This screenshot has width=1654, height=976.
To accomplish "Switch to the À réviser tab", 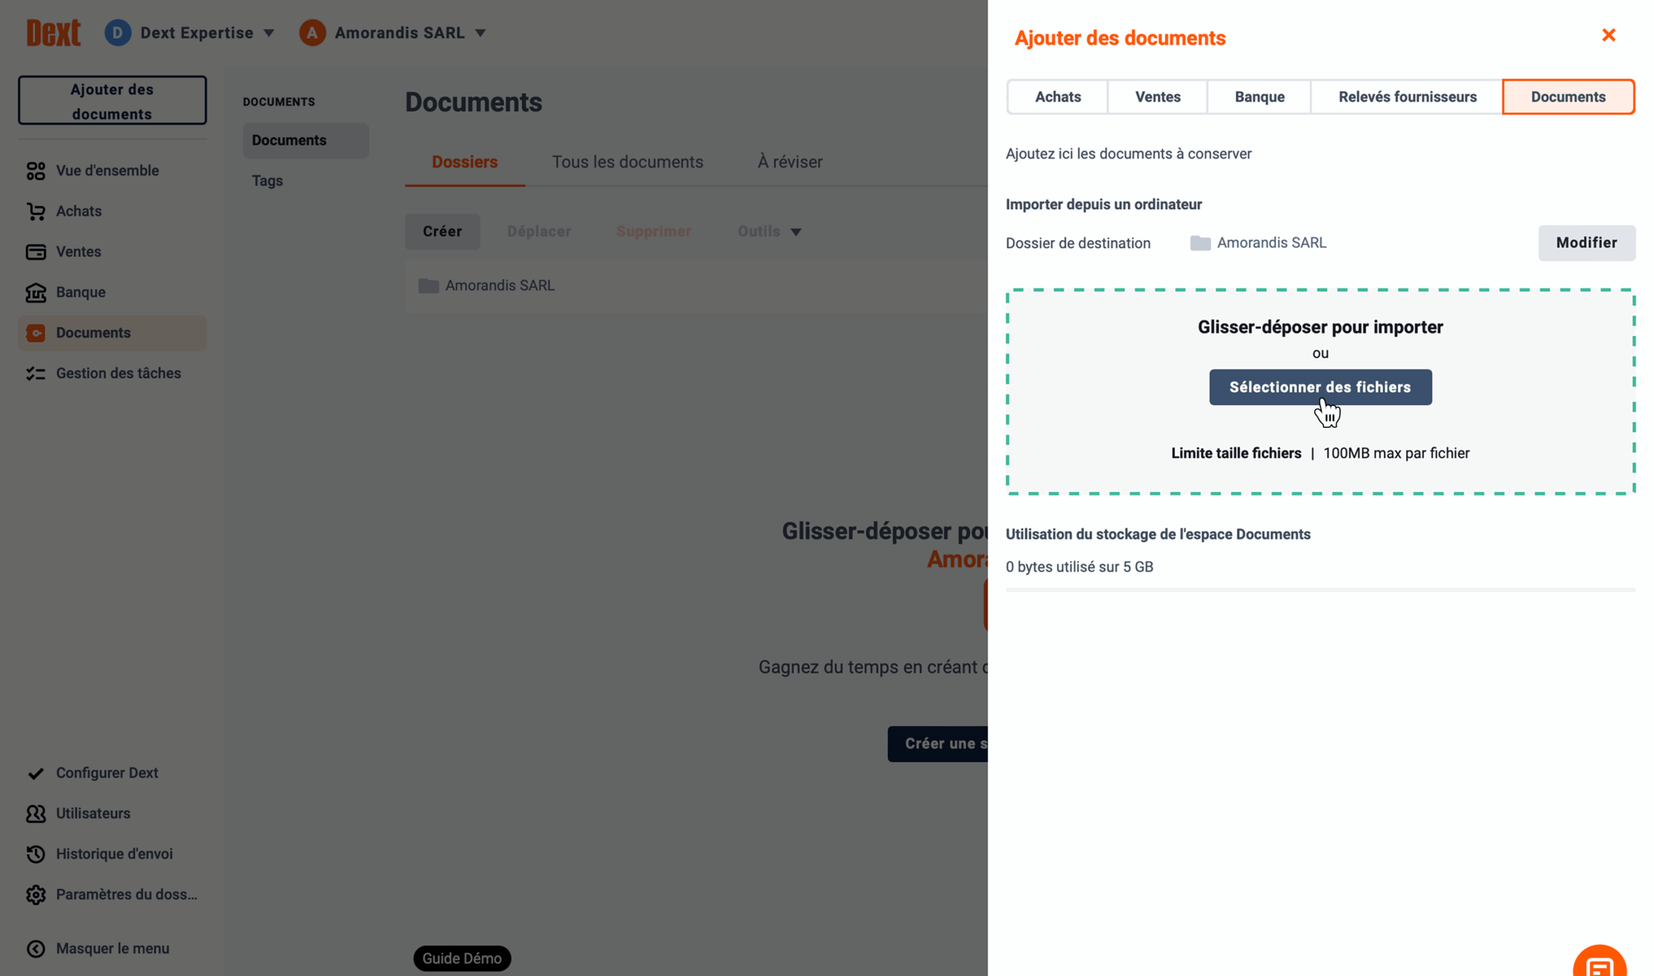I will click(x=790, y=162).
